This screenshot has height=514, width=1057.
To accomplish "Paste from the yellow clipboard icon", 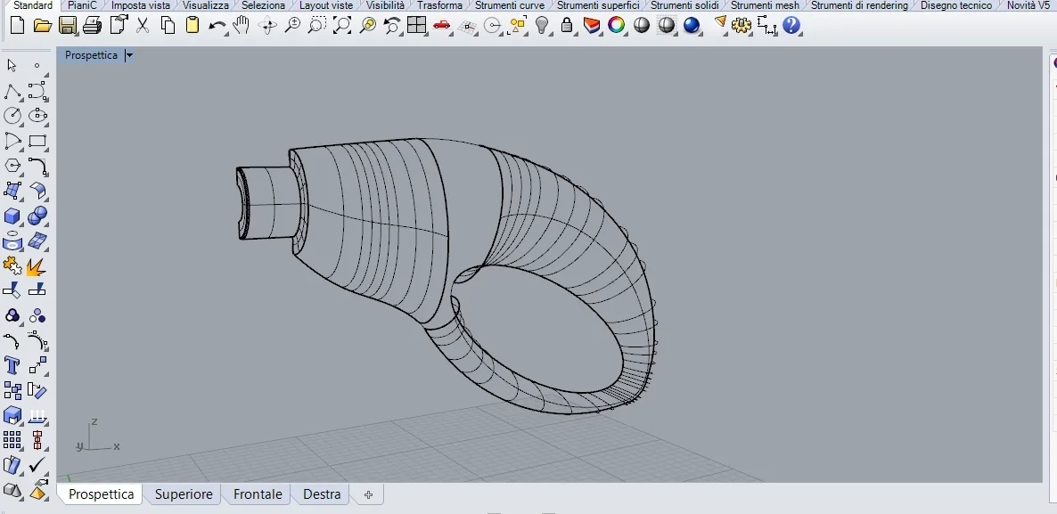I will 193,26.
